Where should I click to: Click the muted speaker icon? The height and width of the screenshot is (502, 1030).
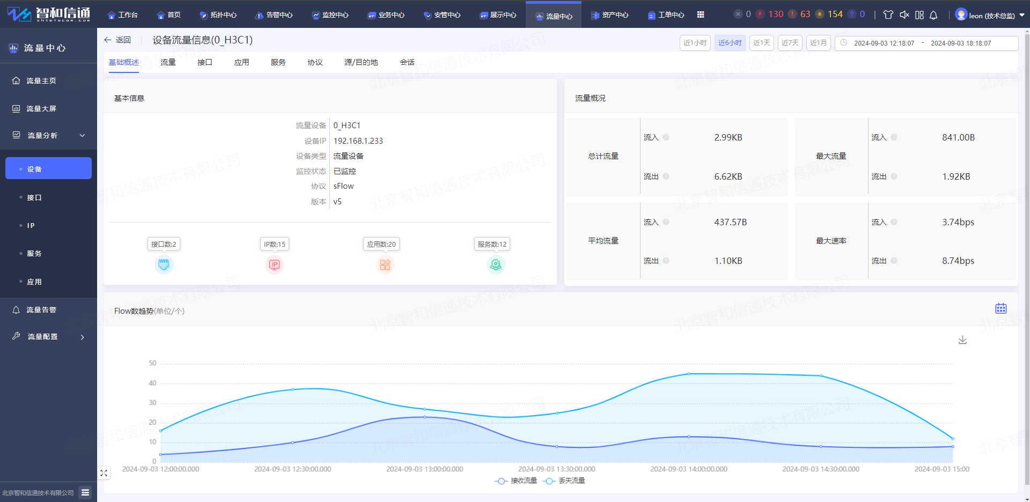904,15
